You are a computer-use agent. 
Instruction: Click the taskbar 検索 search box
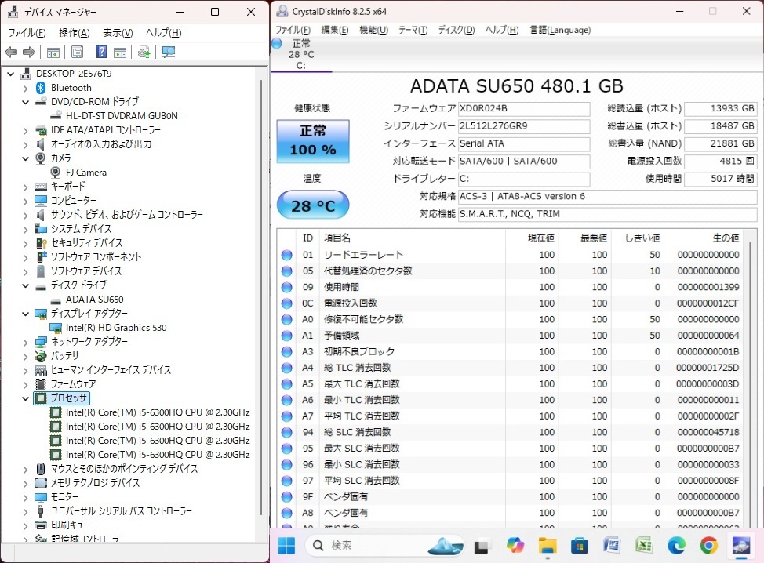tap(369, 545)
